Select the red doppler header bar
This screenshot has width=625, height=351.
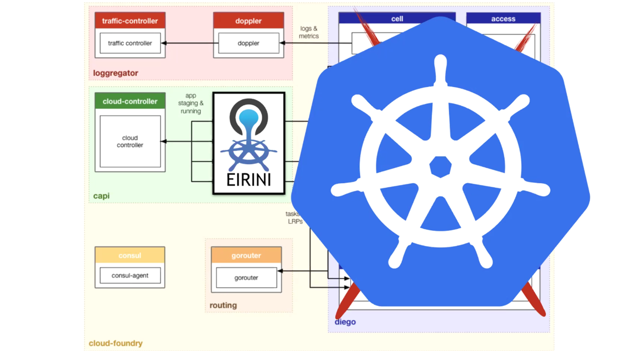click(x=249, y=21)
